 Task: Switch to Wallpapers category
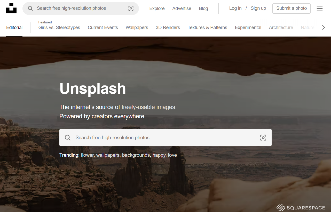tap(137, 28)
